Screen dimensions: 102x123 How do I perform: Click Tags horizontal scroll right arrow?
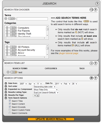[x=45, y=57]
